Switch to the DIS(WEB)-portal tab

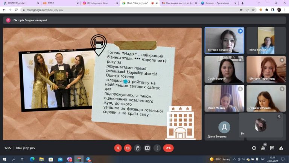(21, 3)
